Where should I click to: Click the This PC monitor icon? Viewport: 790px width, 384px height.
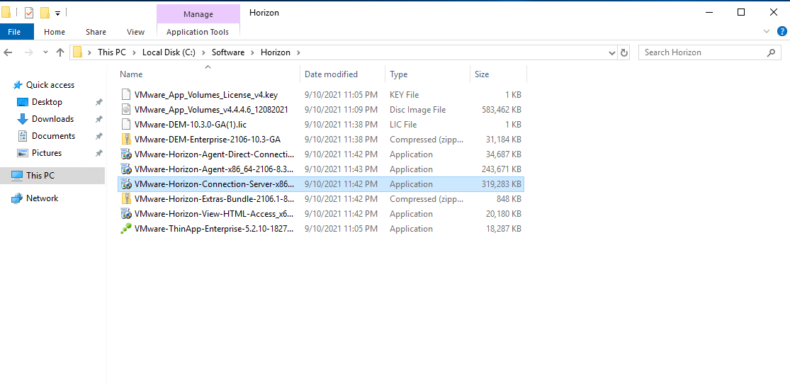point(17,176)
